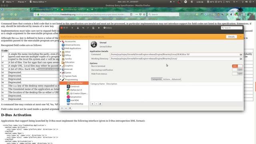Select the Genymotion launcher
This screenshot has width=256, height=144.
[76, 97]
